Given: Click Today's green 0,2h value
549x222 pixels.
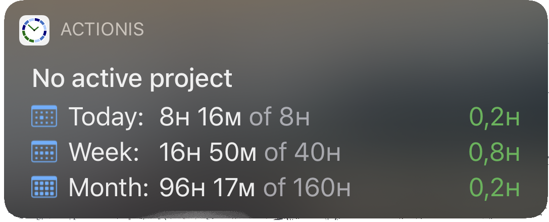Looking at the screenshot, I should (x=494, y=117).
